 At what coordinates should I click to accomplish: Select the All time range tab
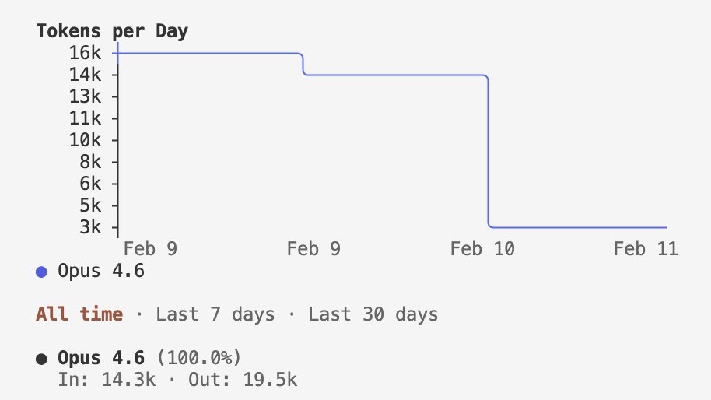click(79, 314)
